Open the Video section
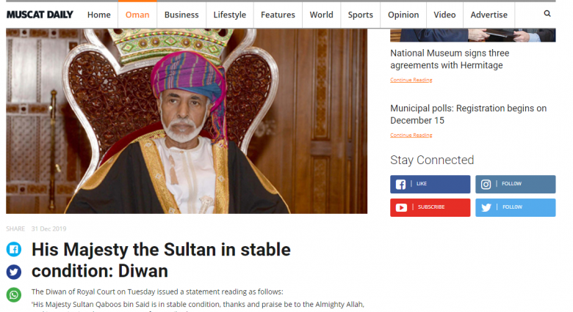Viewport: 573px width, 312px height. click(x=444, y=15)
